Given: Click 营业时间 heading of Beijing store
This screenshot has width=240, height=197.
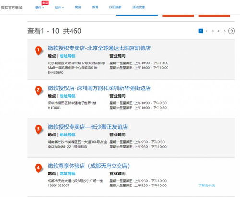Looking at the screenshot, I should 118,56.
